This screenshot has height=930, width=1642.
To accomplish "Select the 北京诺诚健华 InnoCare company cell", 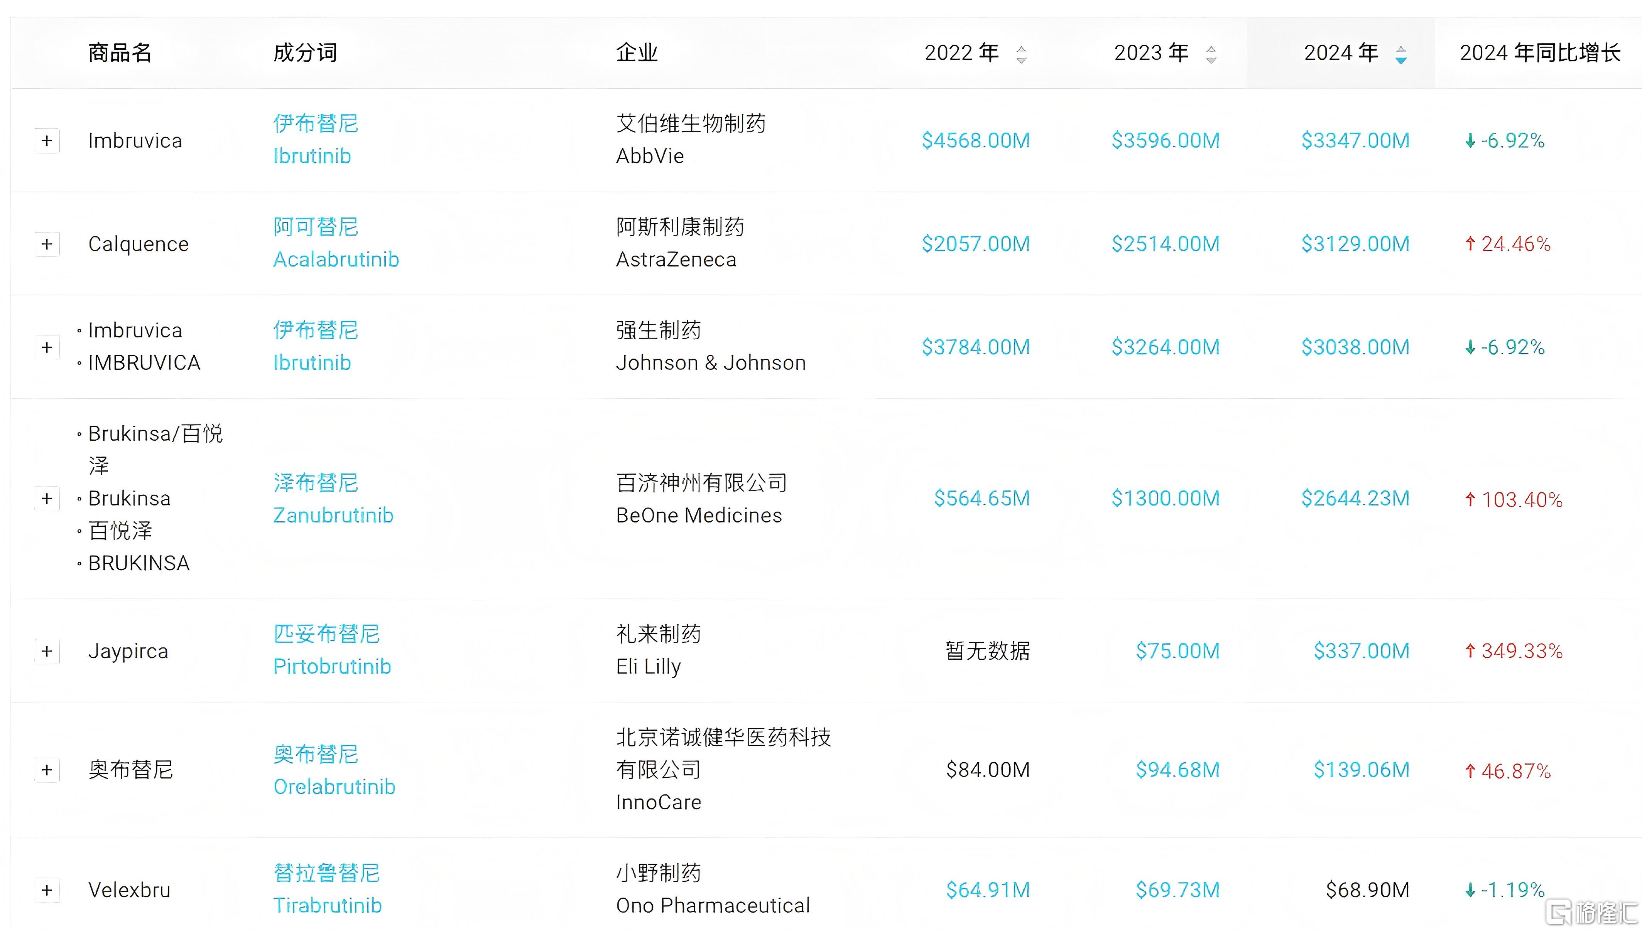I will click(x=723, y=770).
